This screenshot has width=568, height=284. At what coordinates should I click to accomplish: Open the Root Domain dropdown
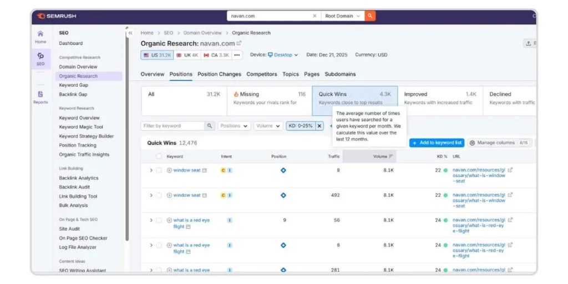click(x=343, y=16)
